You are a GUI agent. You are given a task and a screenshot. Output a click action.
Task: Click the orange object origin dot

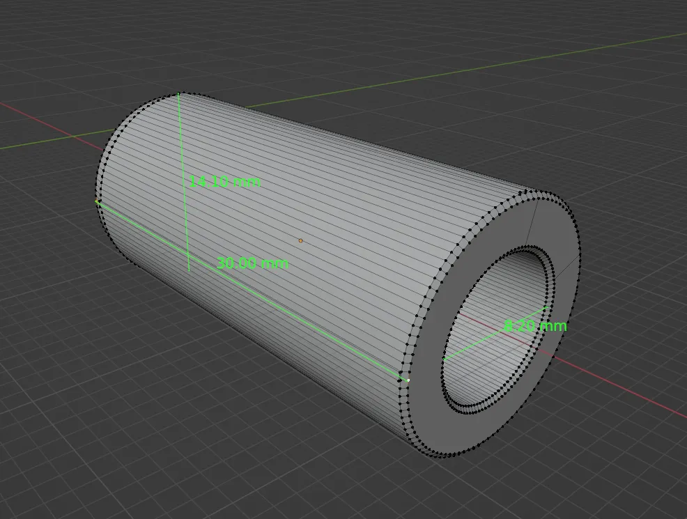pyautogui.click(x=300, y=240)
